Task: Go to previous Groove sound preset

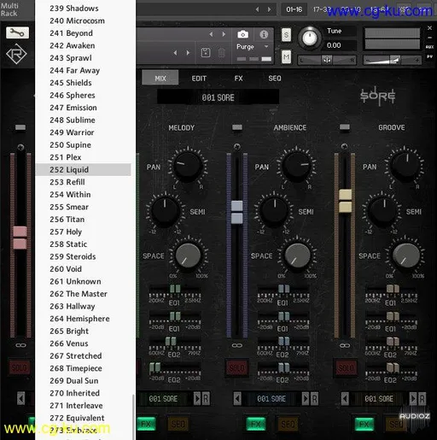Action: (x=345, y=398)
